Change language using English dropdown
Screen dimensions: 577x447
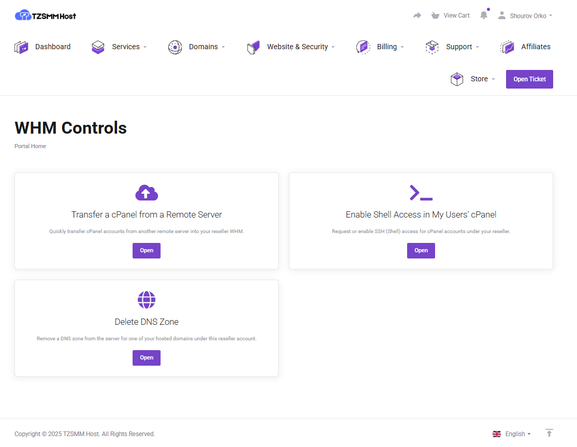(514, 434)
